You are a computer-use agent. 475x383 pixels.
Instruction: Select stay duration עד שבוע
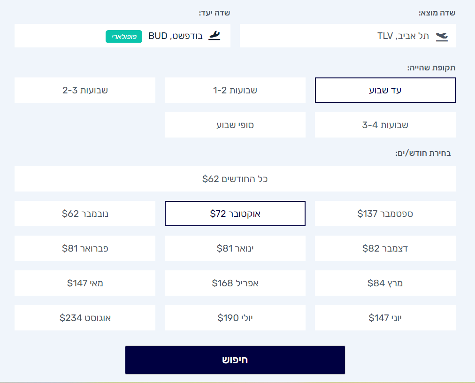(385, 90)
